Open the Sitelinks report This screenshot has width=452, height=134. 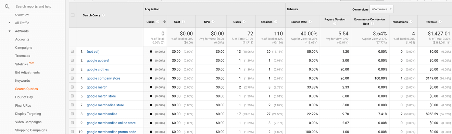coord(22,64)
